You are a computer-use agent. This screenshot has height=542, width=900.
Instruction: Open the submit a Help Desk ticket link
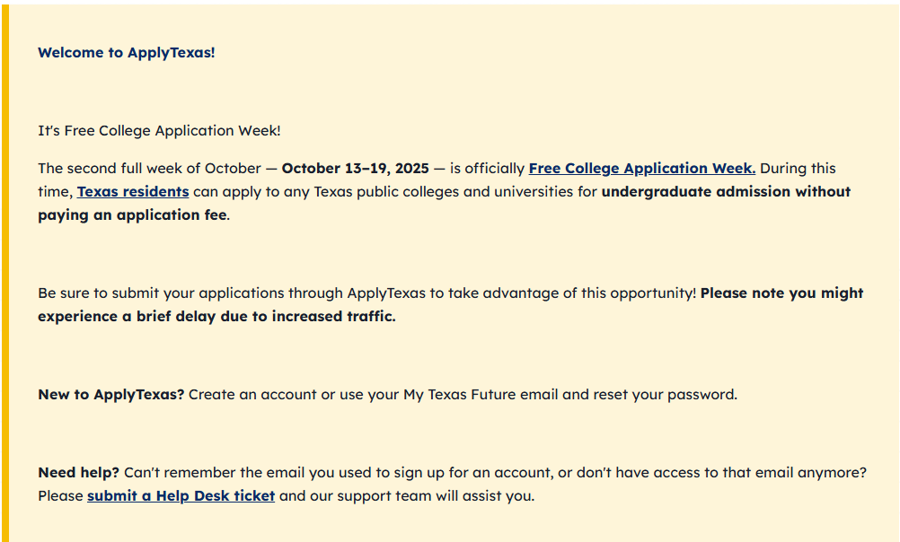coord(181,496)
